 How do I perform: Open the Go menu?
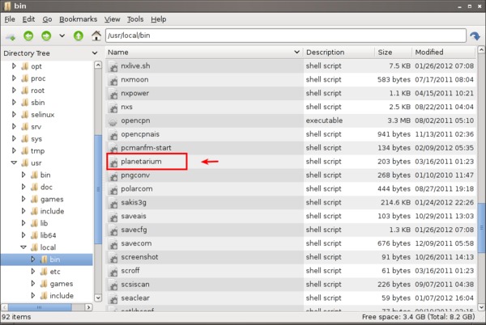(47, 19)
